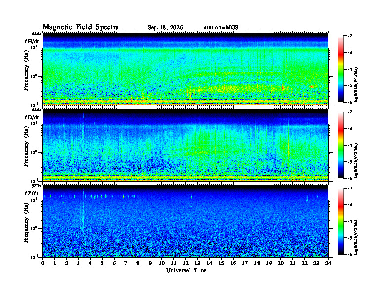Select the dZ/dt panel label
The height and width of the screenshot is (302, 391).
[32, 193]
